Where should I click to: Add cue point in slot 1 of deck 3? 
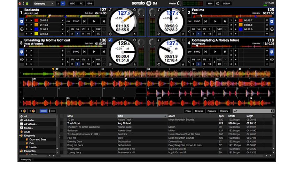[x=62, y=51]
